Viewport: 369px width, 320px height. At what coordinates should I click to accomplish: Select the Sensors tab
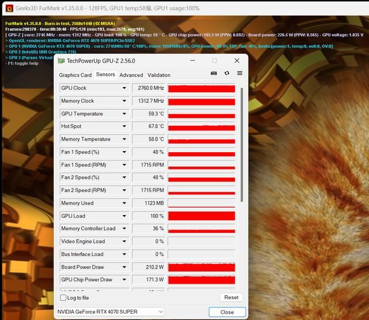[x=106, y=74]
